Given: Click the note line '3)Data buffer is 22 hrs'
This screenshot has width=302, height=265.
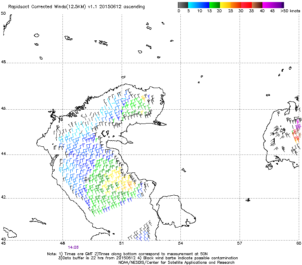Looking at the screenshot, I should point(148,258).
